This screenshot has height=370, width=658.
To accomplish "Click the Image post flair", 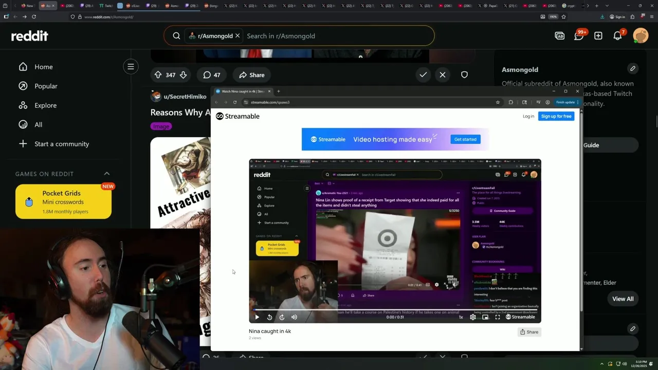I will click(161, 126).
